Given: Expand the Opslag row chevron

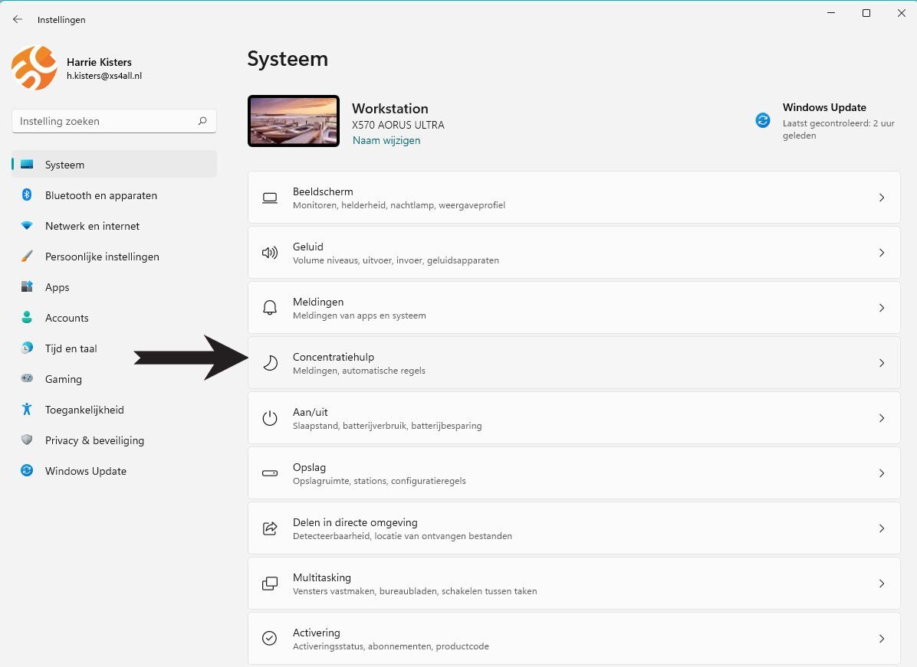Looking at the screenshot, I should click(881, 473).
